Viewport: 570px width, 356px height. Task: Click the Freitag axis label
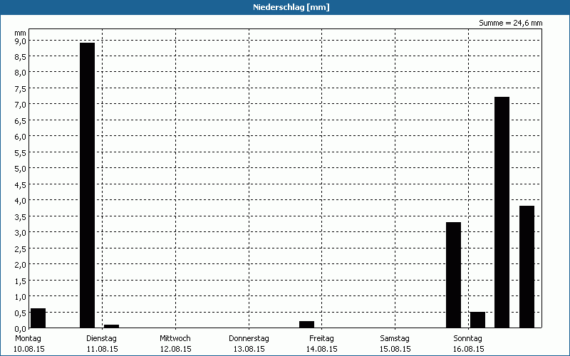pos(322,338)
